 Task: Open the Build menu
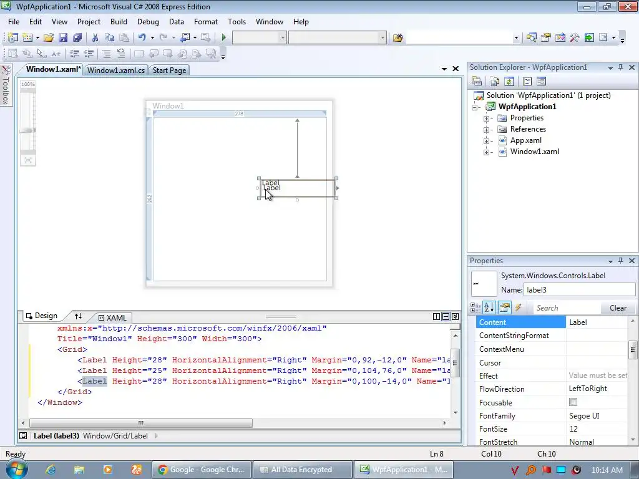pyautogui.click(x=119, y=22)
